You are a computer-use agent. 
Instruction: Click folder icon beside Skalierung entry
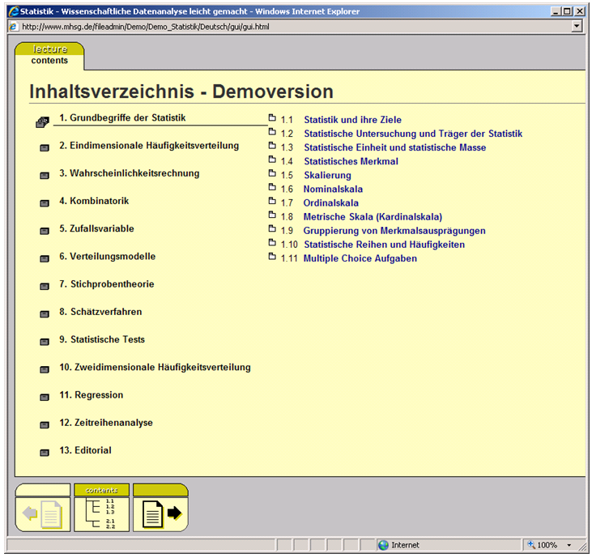pos(272,174)
